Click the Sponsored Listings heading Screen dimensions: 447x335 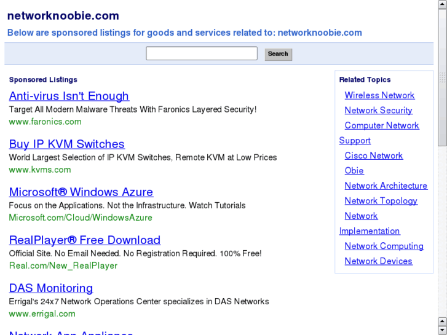tap(43, 79)
